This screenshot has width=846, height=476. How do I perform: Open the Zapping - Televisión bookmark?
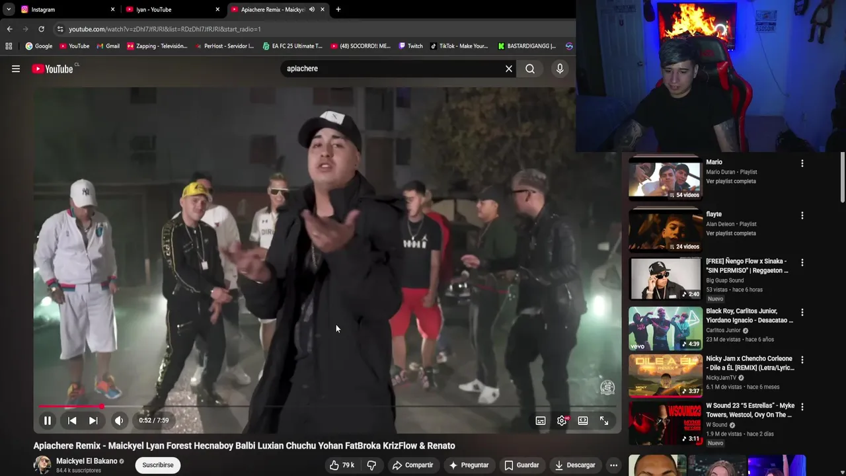coord(157,46)
